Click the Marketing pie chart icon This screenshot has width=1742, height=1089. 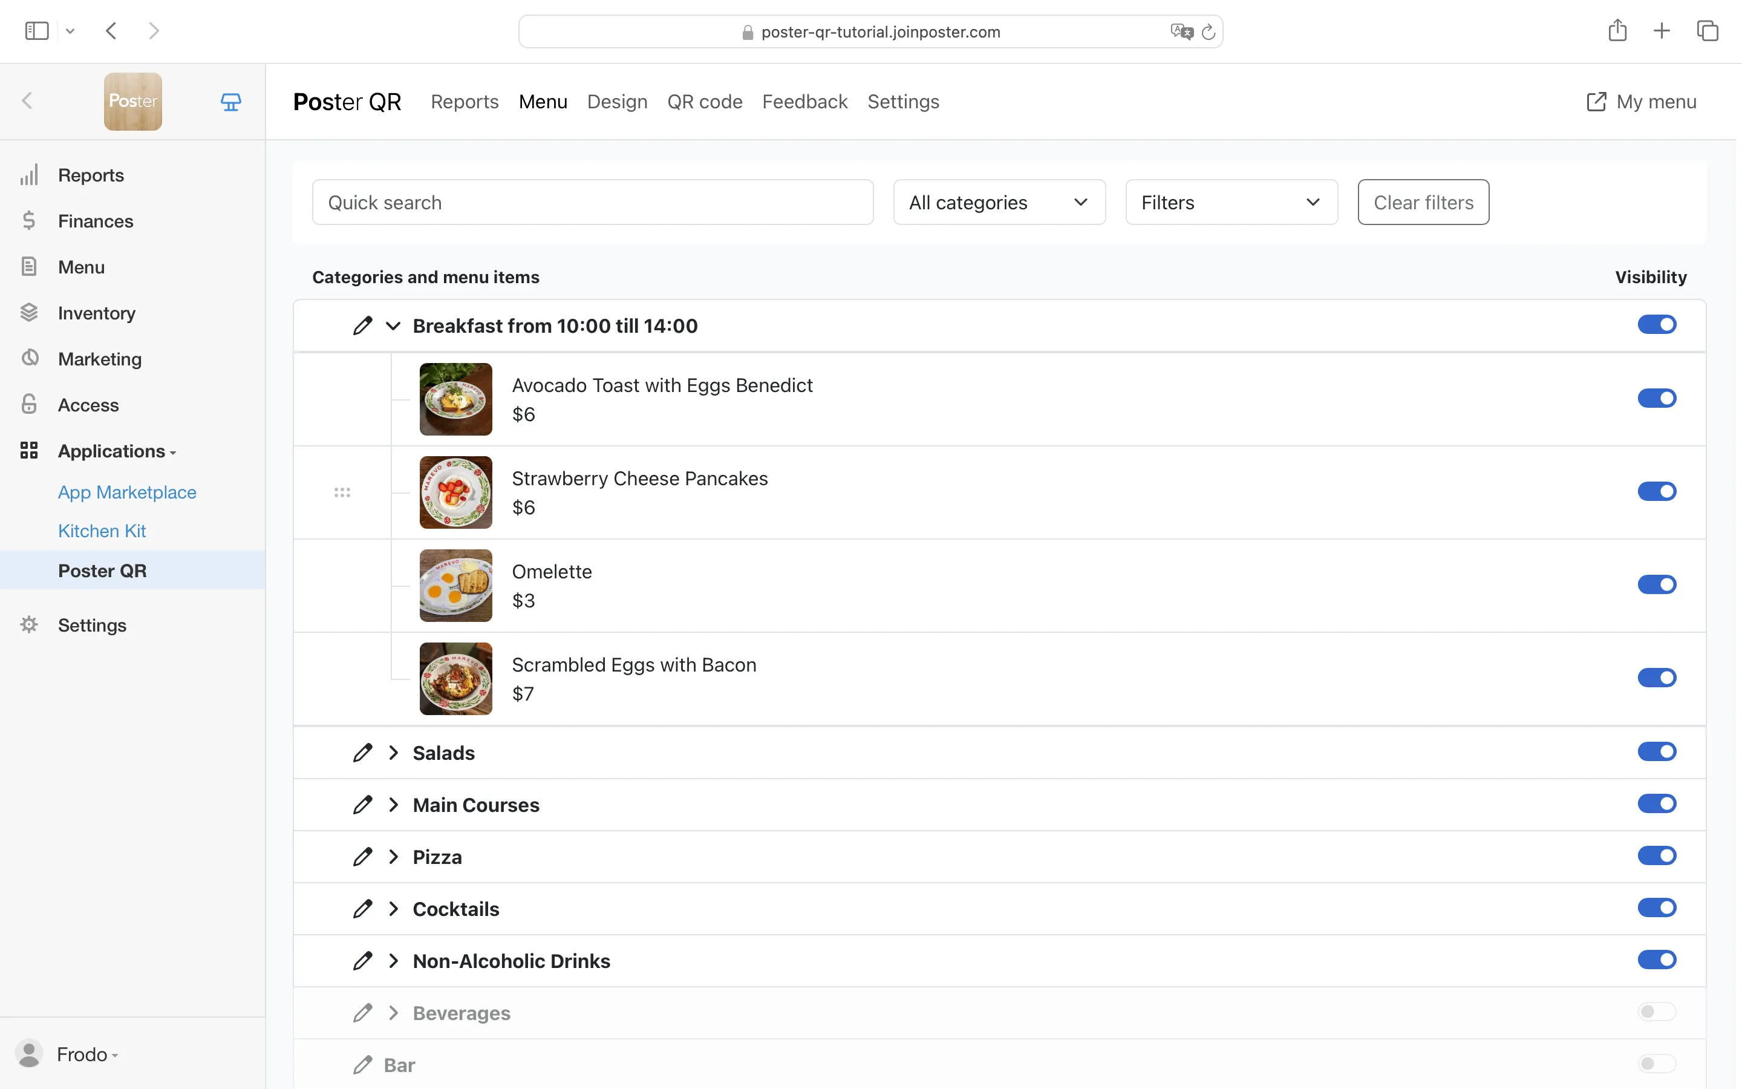coord(29,359)
